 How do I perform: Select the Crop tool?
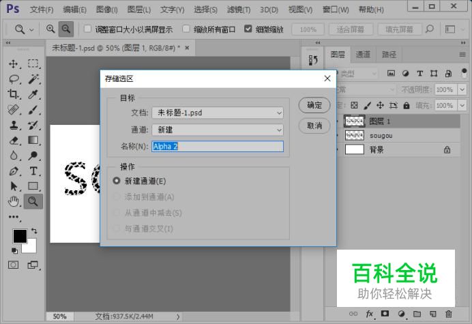pos(13,94)
